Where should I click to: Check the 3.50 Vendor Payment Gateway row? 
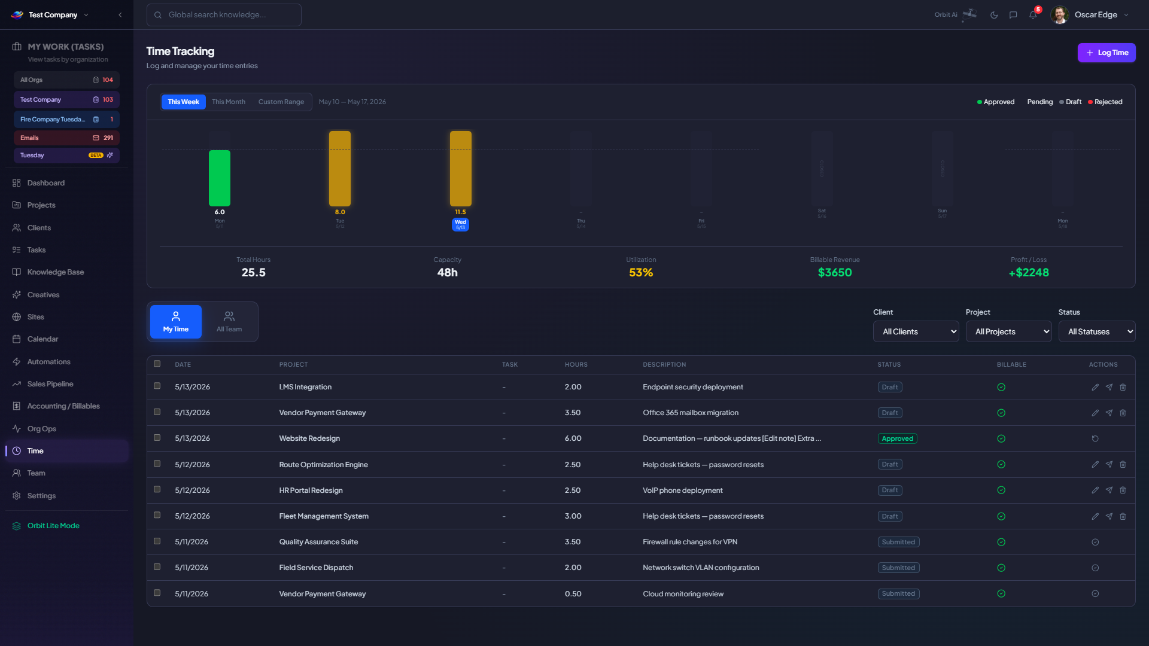pyautogui.click(x=157, y=412)
